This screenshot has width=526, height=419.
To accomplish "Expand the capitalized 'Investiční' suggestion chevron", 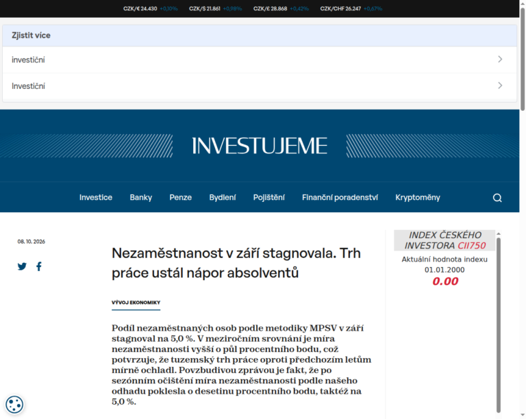I will click(500, 86).
